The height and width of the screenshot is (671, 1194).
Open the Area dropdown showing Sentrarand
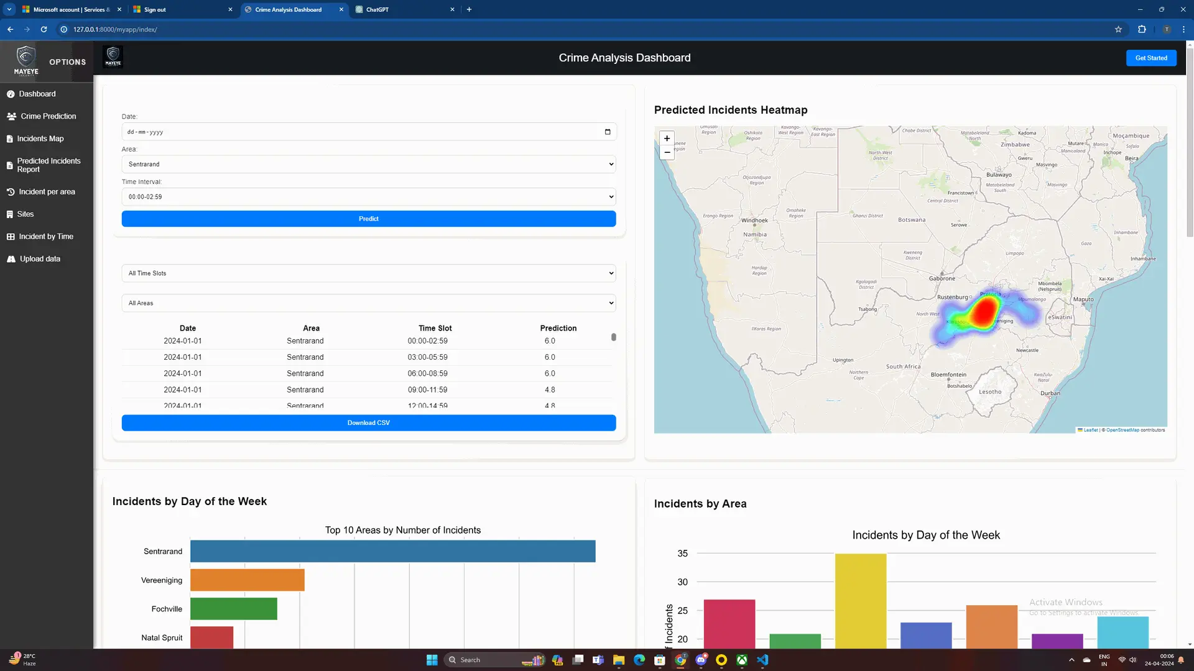[368, 164]
